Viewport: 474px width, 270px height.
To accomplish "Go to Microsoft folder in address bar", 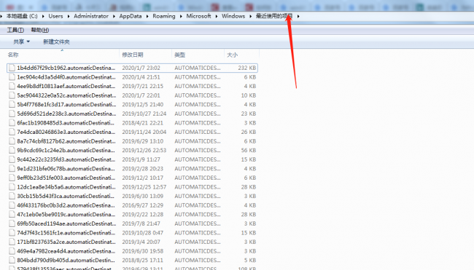I will click(x=198, y=16).
